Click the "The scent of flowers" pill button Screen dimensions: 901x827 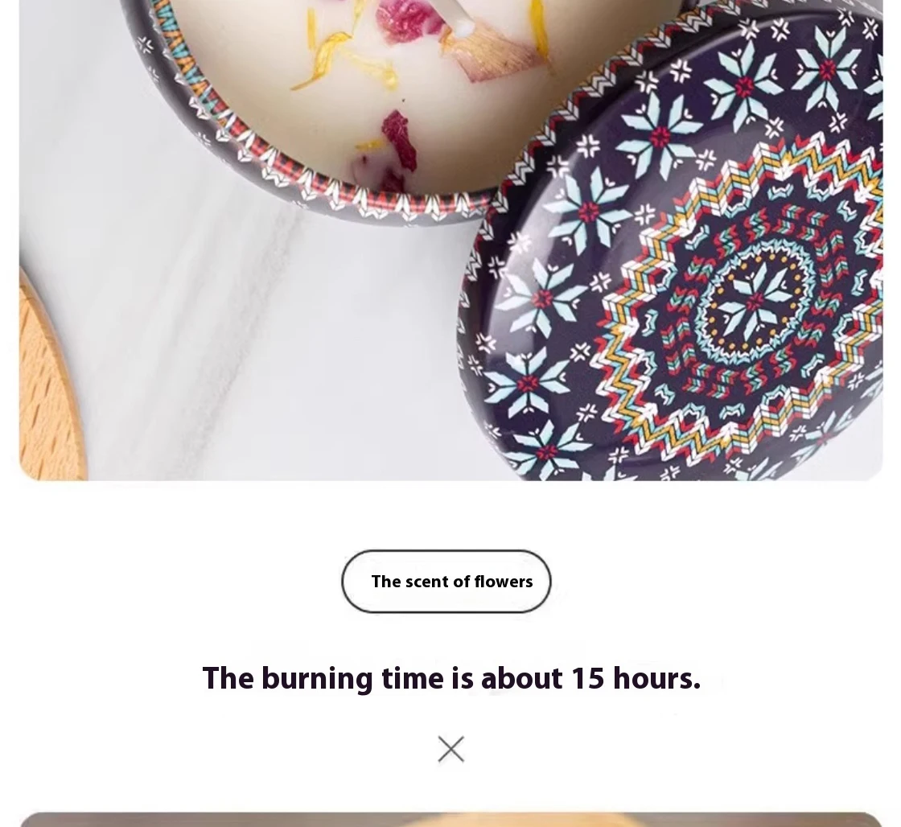click(x=446, y=582)
